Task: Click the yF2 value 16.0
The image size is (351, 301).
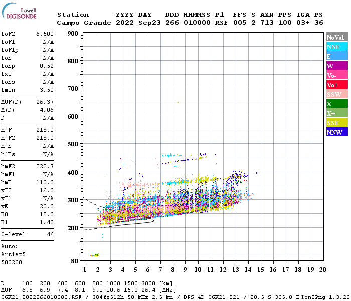Action: point(47,190)
